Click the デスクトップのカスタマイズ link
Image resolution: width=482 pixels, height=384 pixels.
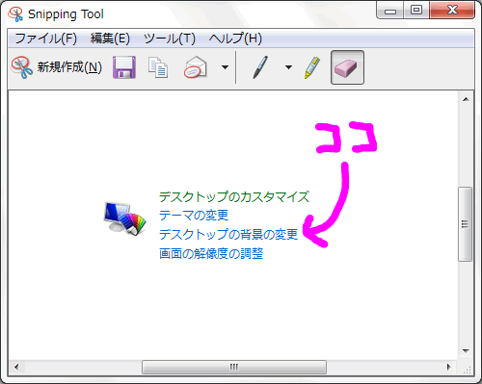click(234, 196)
